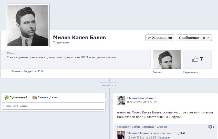
Task: Open the post author's small avatar
Action: point(121,100)
